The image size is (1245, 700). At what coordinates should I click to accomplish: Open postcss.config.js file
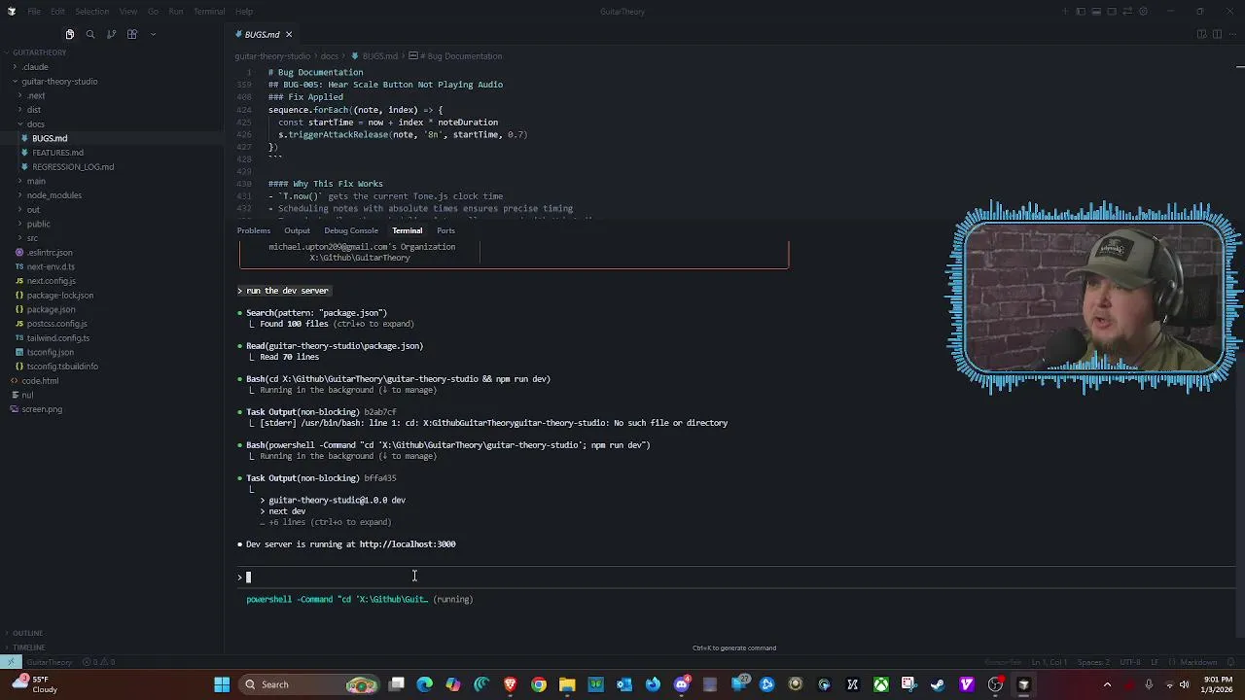tap(56, 324)
